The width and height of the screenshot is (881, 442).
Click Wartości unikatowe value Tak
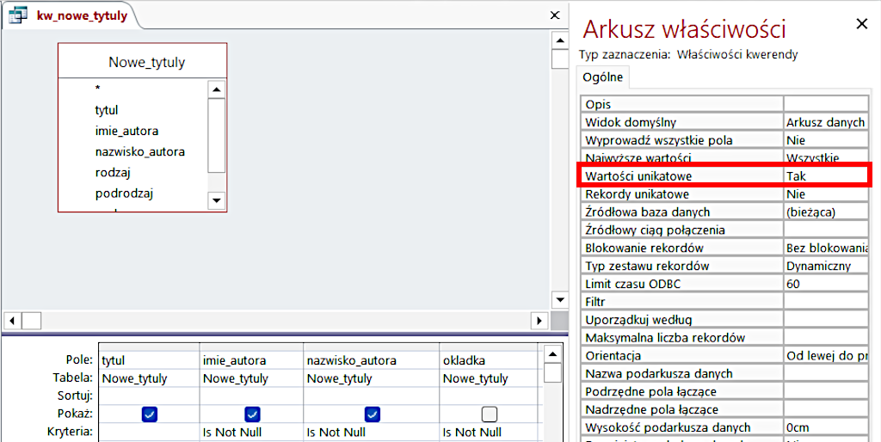(827, 175)
